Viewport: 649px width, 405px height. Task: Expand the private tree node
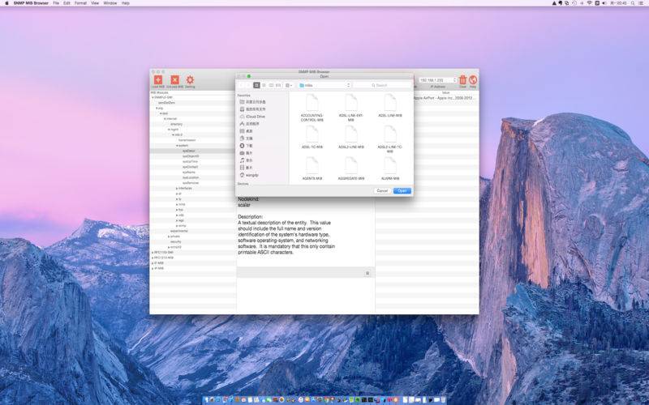(169, 237)
